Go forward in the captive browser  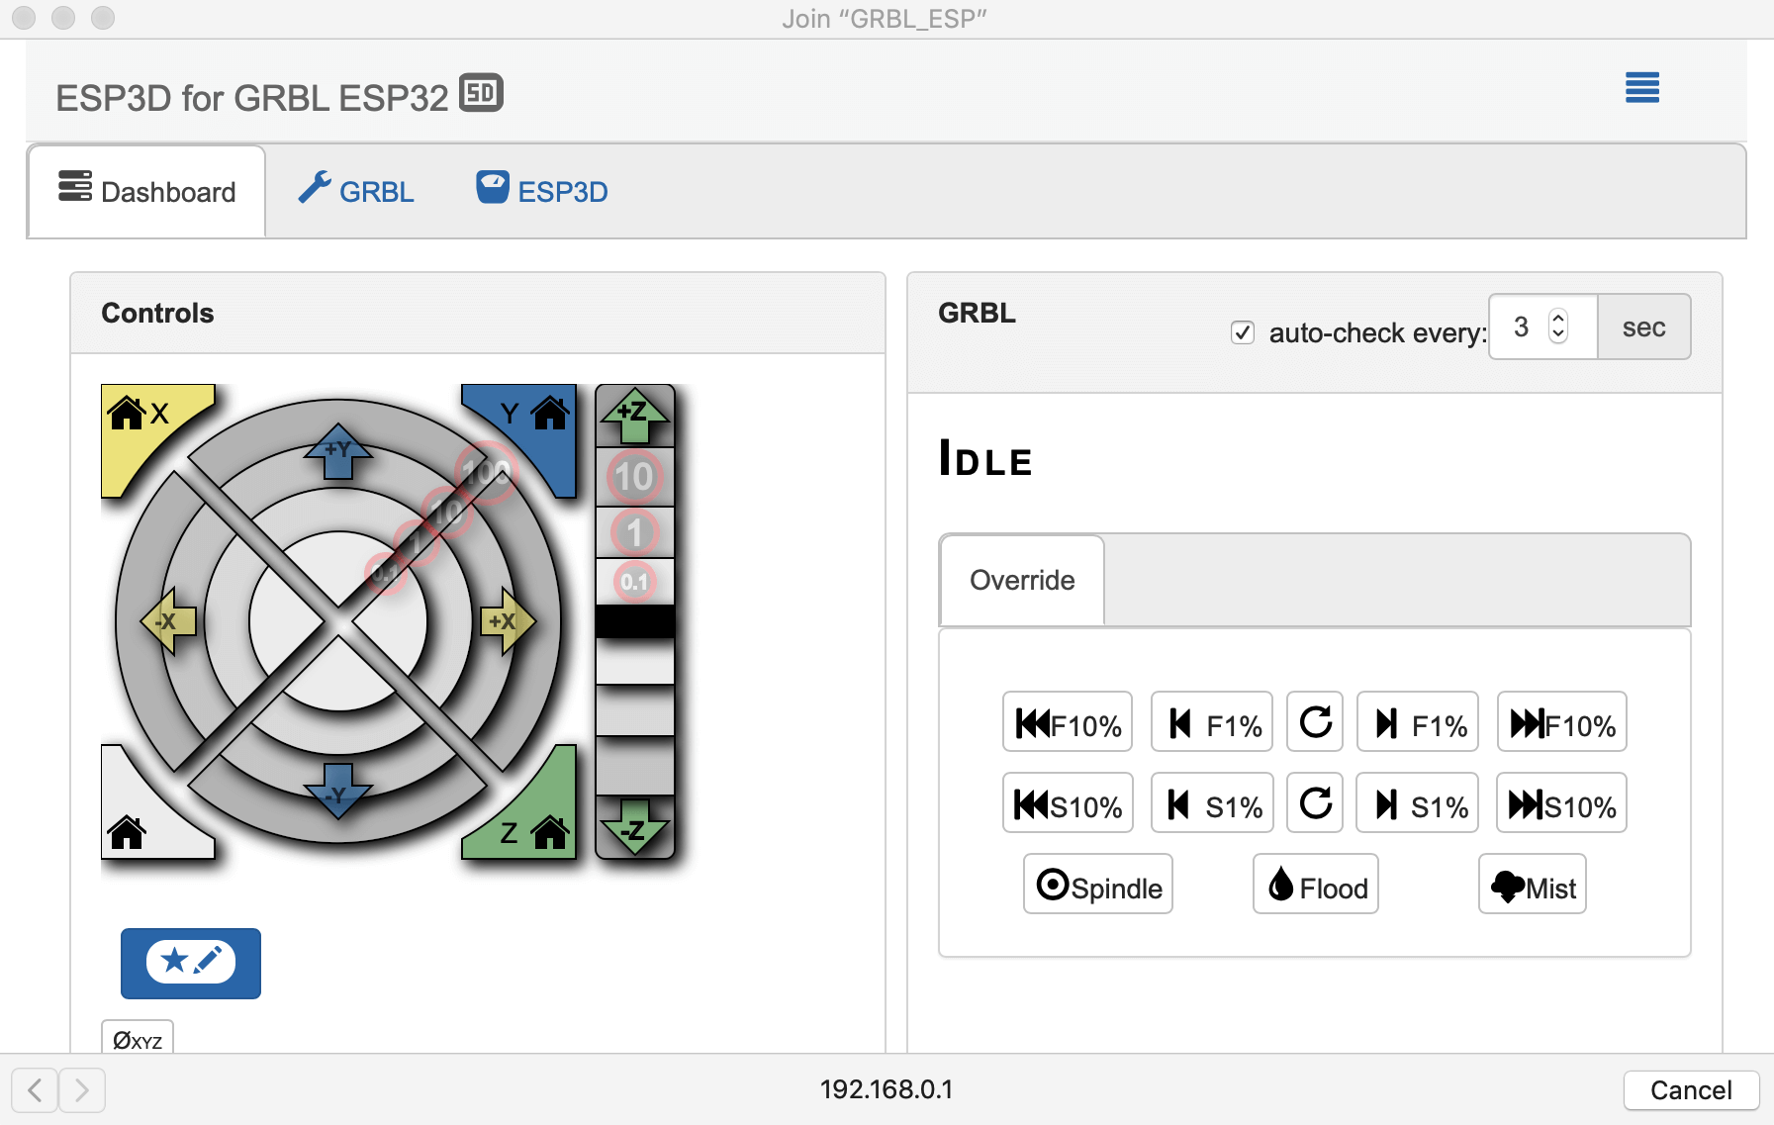[82, 1090]
